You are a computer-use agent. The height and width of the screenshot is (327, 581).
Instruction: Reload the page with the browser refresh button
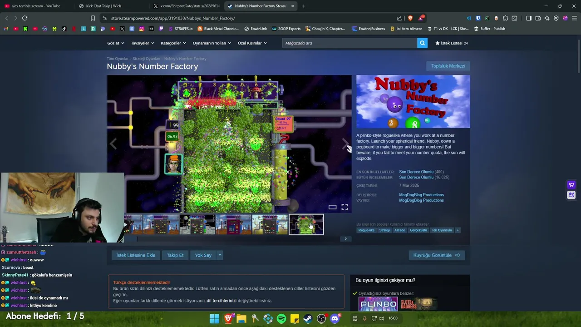click(25, 18)
